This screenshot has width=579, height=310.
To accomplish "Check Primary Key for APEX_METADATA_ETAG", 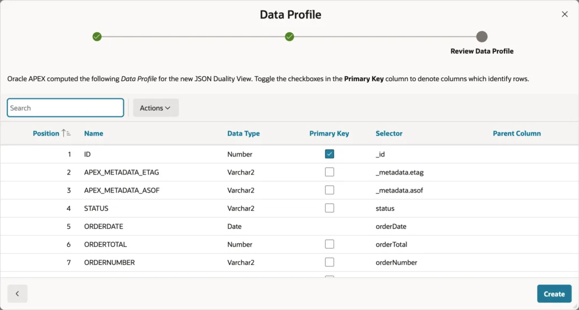I will click(x=330, y=172).
